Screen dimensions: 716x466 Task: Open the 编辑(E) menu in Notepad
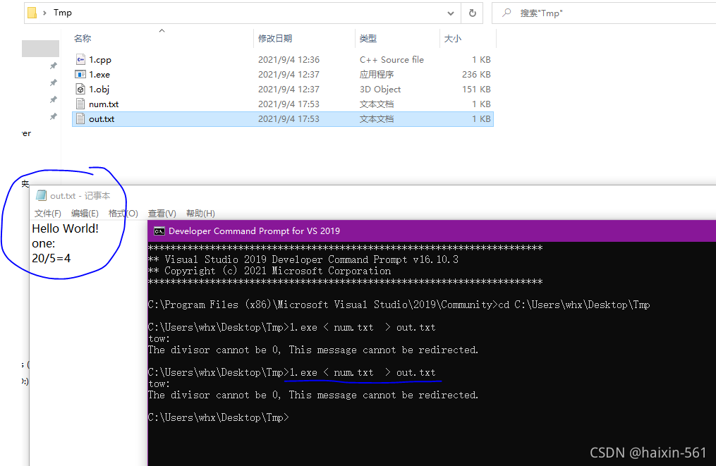pos(85,213)
